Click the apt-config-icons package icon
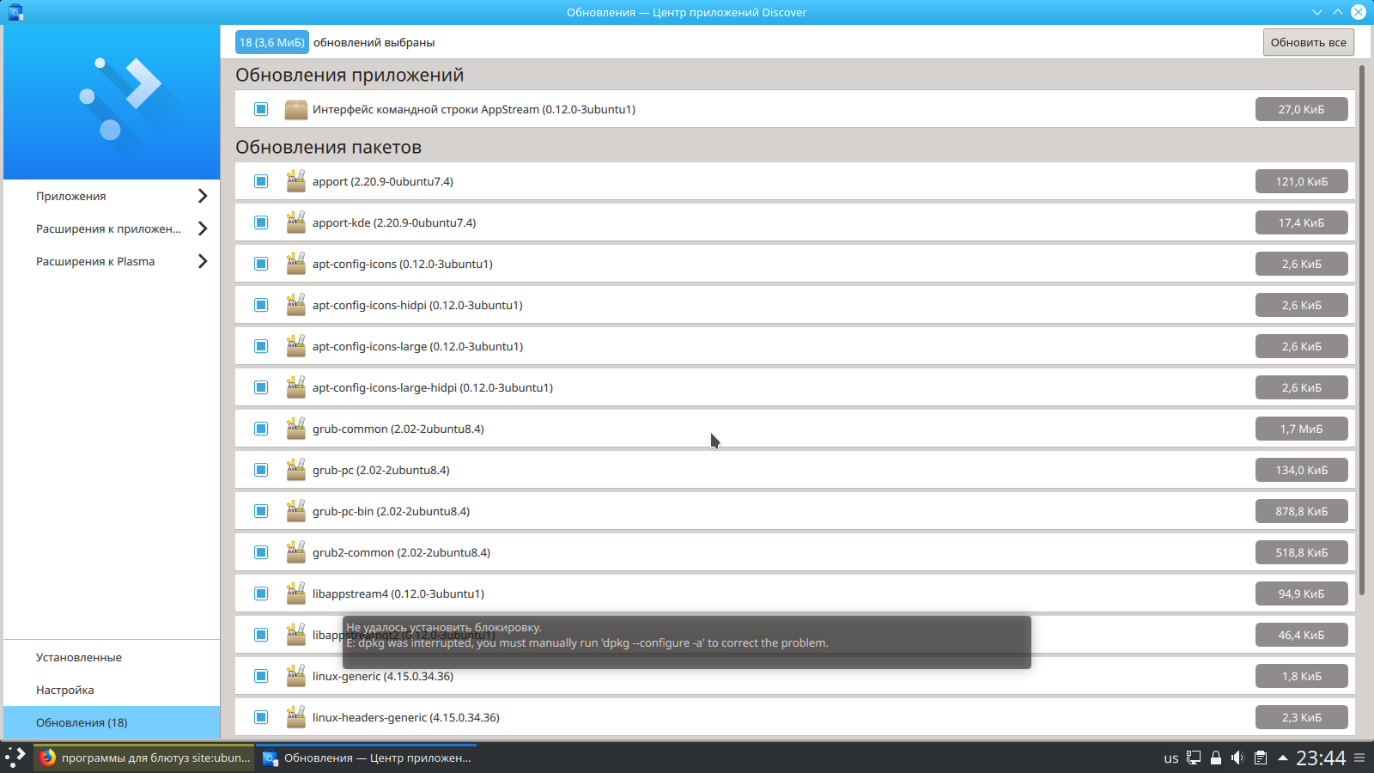 [296, 264]
